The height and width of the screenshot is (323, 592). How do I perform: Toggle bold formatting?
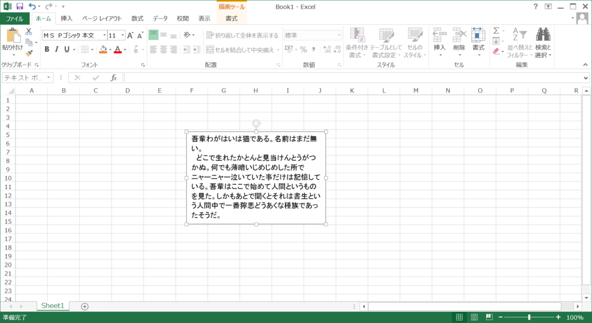pyautogui.click(x=47, y=49)
